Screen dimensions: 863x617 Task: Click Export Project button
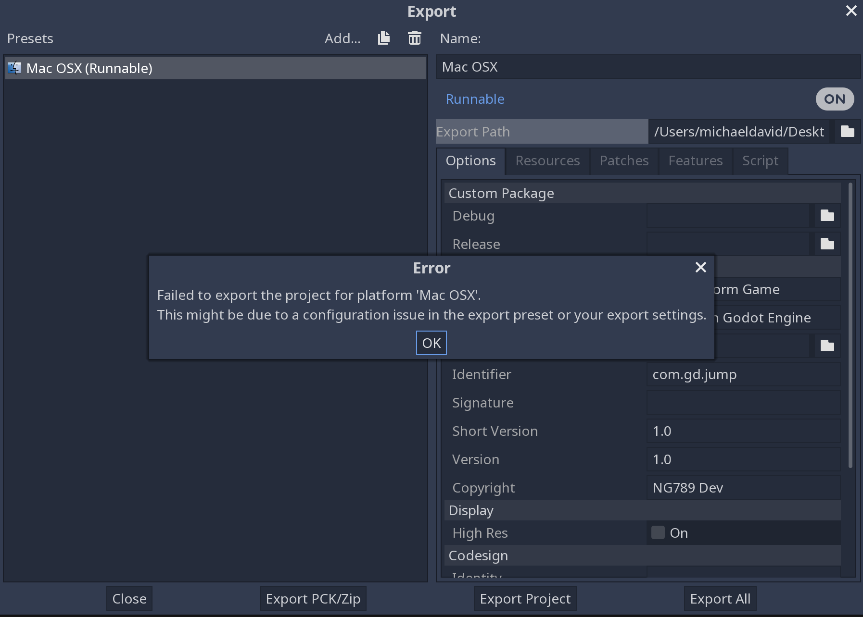[x=525, y=599]
